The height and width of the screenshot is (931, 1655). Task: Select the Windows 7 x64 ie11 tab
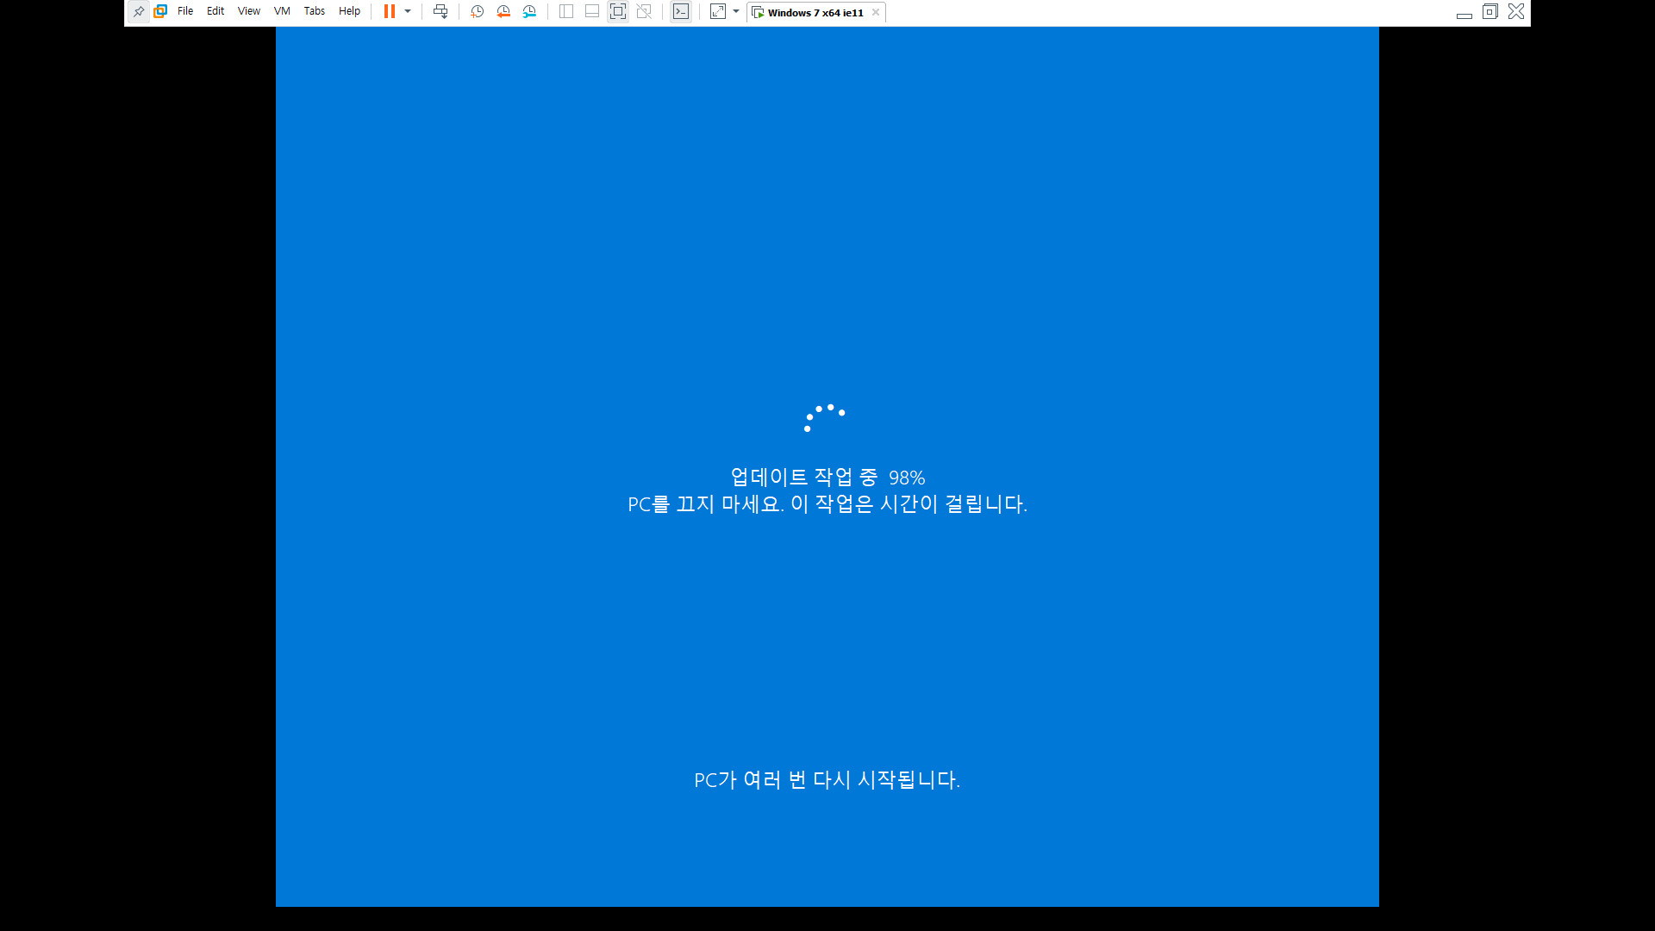click(815, 12)
